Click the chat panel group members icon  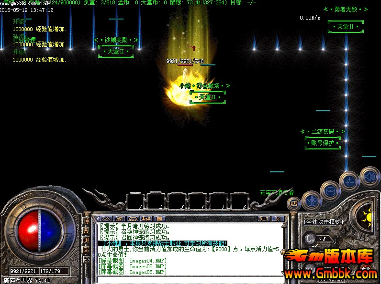146,219
